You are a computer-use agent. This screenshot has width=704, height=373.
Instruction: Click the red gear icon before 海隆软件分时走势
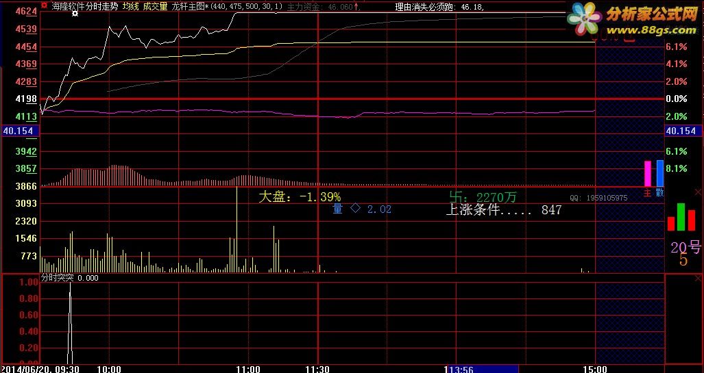(x=44, y=6)
